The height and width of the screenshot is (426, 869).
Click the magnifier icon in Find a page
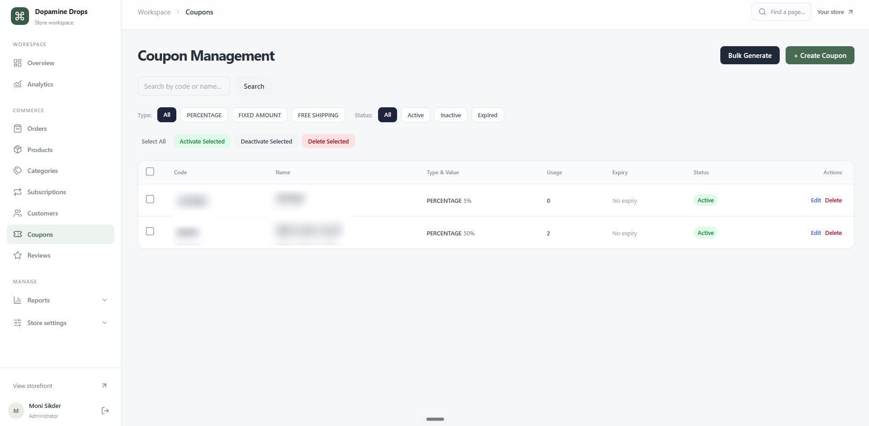762,12
